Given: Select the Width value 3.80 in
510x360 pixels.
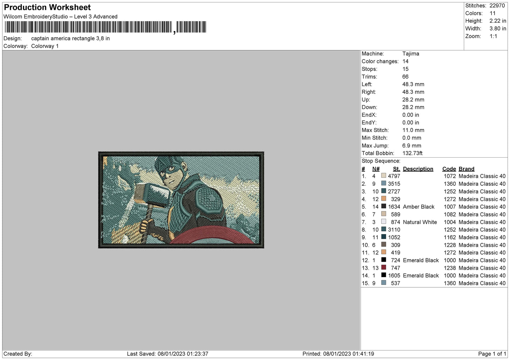Looking at the screenshot, I should coord(498,29).
